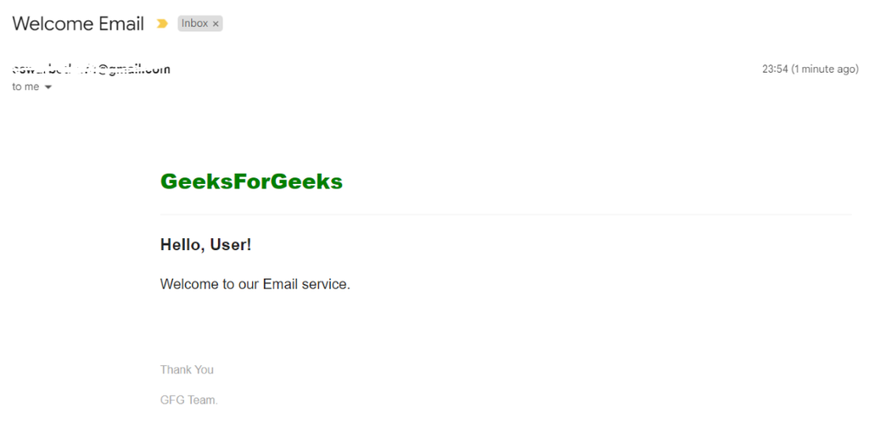Viewport: 869px width, 445px height.
Task: Click the Inbox label chip
Action: pyautogui.click(x=200, y=24)
